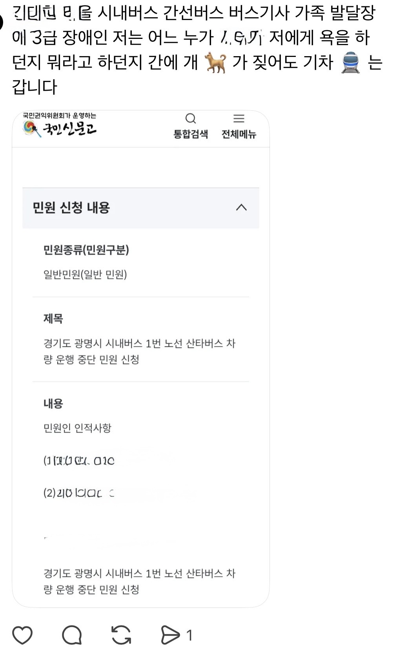
Task: Click the 통합검색 magnifier icon
Action: [x=191, y=118]
